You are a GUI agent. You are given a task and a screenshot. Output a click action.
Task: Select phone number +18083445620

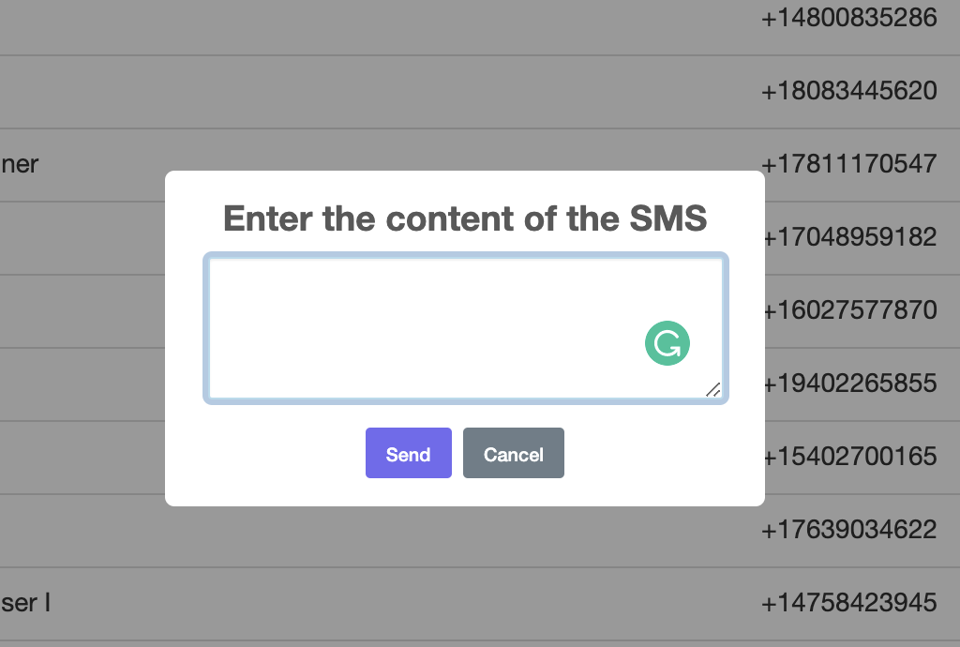pyautogui.click(x=849, y=91)
